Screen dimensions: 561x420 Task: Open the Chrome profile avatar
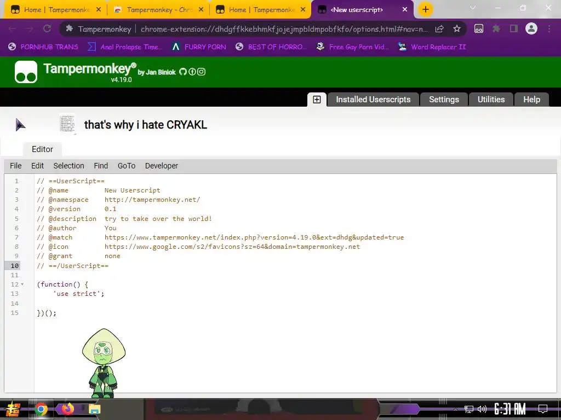531,28
